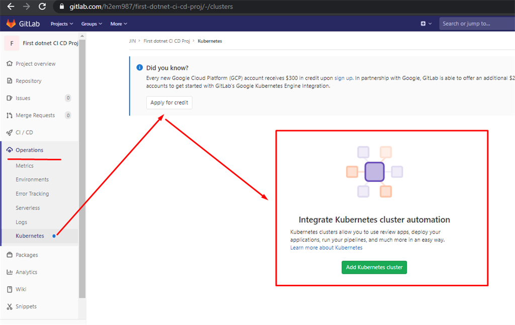This screenshot has width=515, height=325.
Task: Open Logs under Operations
Action: point(21,222)
